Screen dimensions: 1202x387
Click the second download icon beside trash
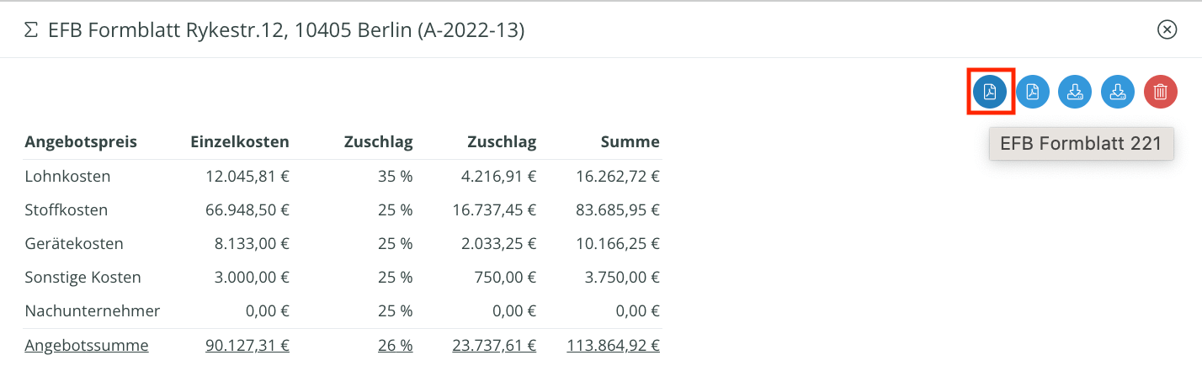1118,92
